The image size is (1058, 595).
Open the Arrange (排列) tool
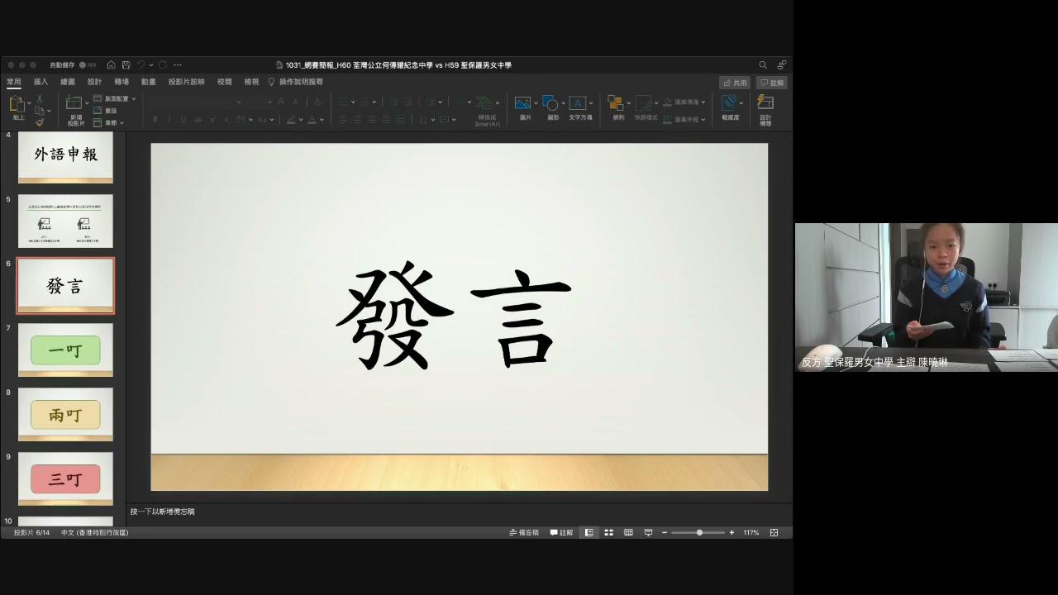(x=616, y=103)
